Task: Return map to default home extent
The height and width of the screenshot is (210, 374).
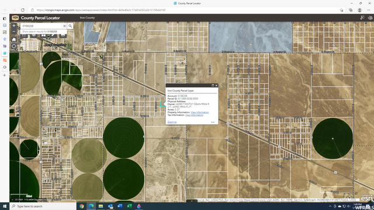Action: pyautogui.click(x=14, y=40)
